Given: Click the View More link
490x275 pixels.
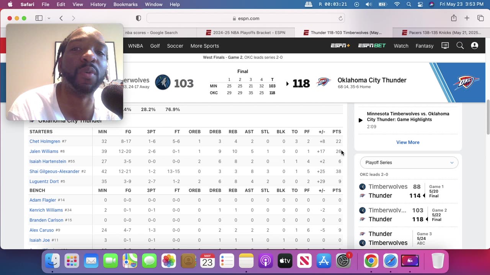Looking at the screenshot, I should tap(408, 142).
